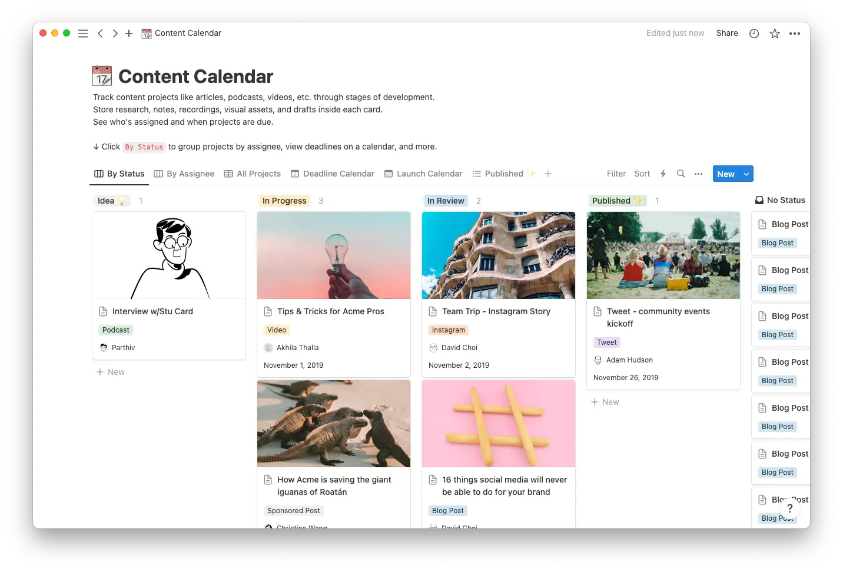Viewport: 843px width, 572px height.
Task: Favorite the page with the star icon
Action: tap(774, 34)
